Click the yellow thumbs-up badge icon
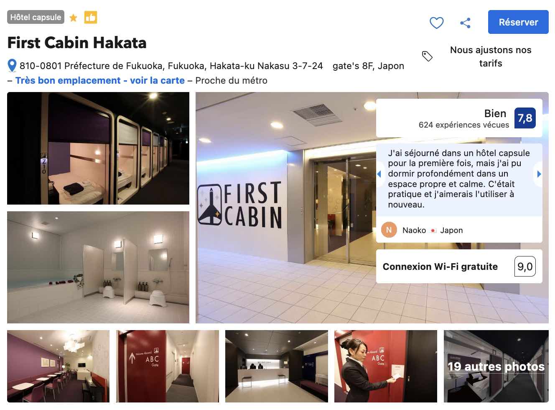This screenshot has width=555, height=410. pos(91,17)
